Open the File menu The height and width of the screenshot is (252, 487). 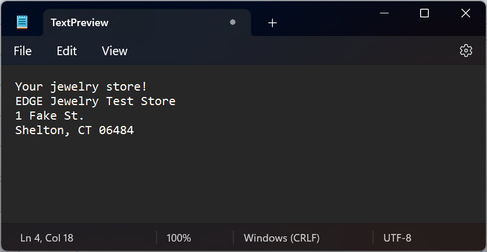(x=23, y=51)
